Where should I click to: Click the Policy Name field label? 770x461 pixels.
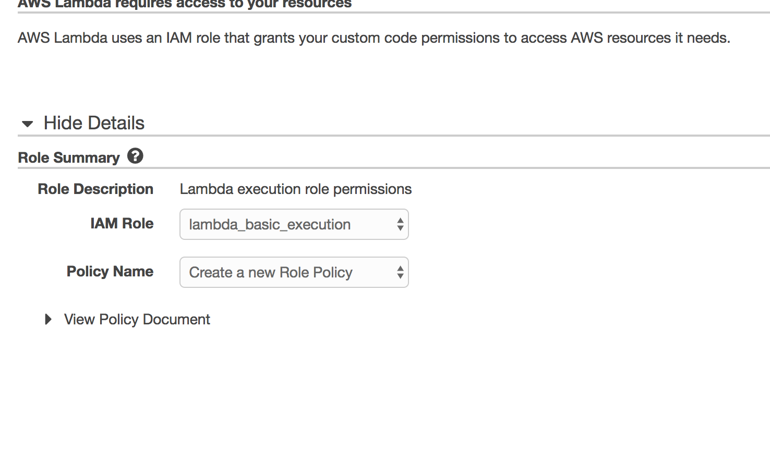(x=110, y=271)
